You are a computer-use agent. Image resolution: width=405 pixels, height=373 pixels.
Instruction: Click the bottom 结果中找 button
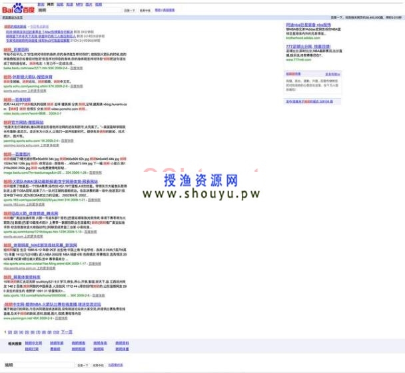point(98,365)
